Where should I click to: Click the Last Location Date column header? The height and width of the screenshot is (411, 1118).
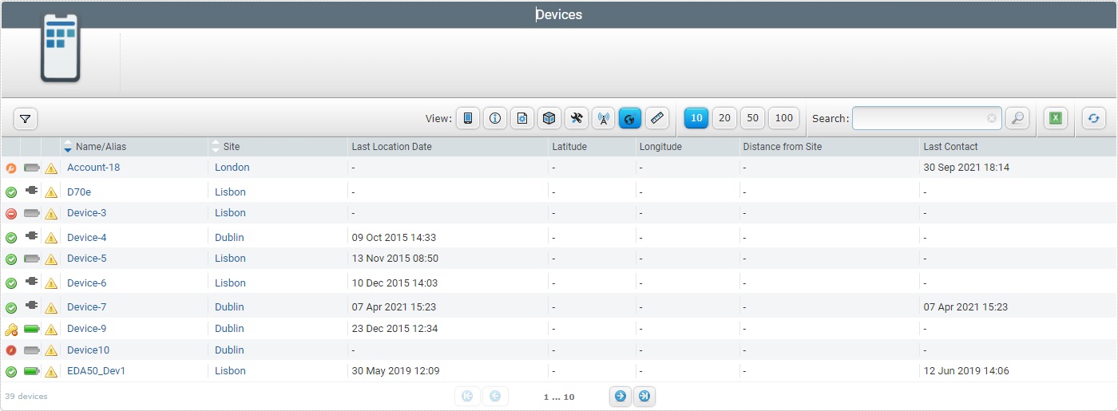pos(392,147)
